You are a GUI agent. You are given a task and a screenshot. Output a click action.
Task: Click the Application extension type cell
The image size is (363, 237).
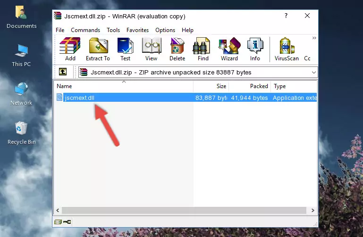pos(295,98)
